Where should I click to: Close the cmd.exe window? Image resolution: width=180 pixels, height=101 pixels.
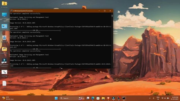point(110,11)
